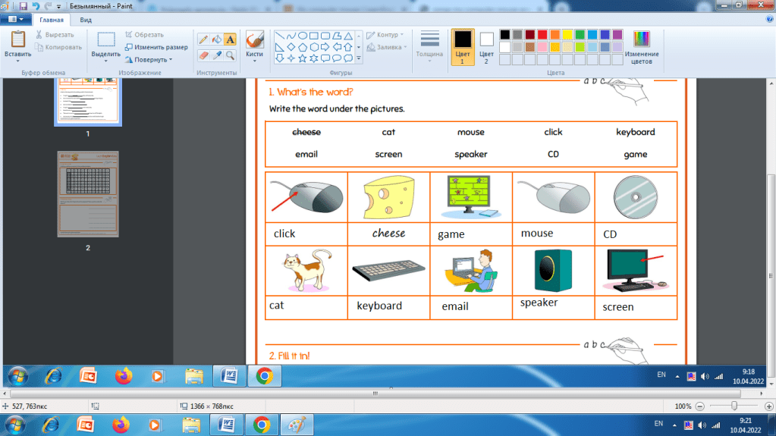Pick the red color swatch in palette
Screen dimensions: 776x436
coord(542,35)
